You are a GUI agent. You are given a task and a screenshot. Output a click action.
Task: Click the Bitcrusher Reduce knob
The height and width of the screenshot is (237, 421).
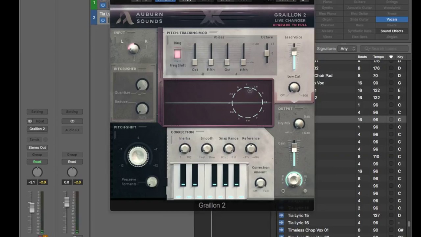click(142, 108)
